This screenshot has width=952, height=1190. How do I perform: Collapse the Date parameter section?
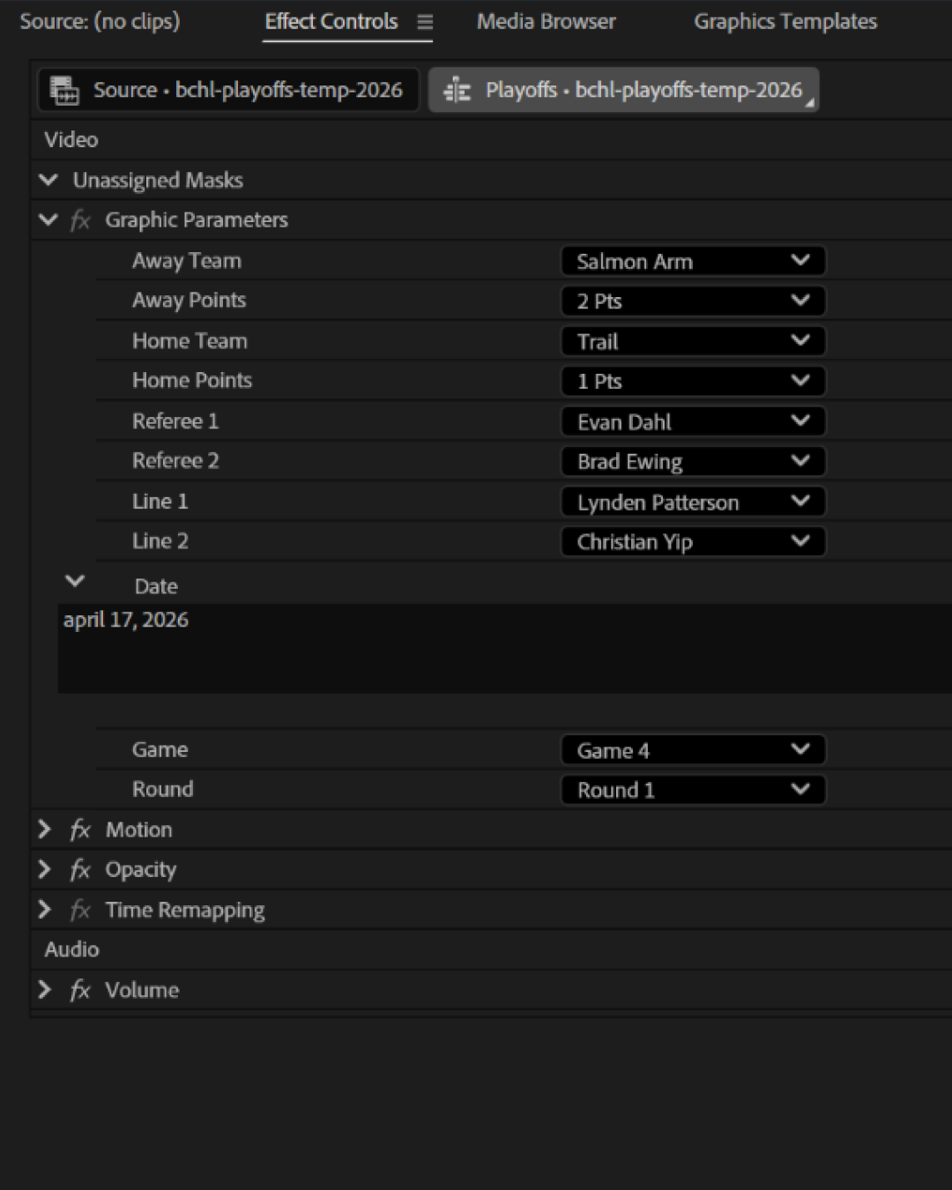(x=75, y=581)
